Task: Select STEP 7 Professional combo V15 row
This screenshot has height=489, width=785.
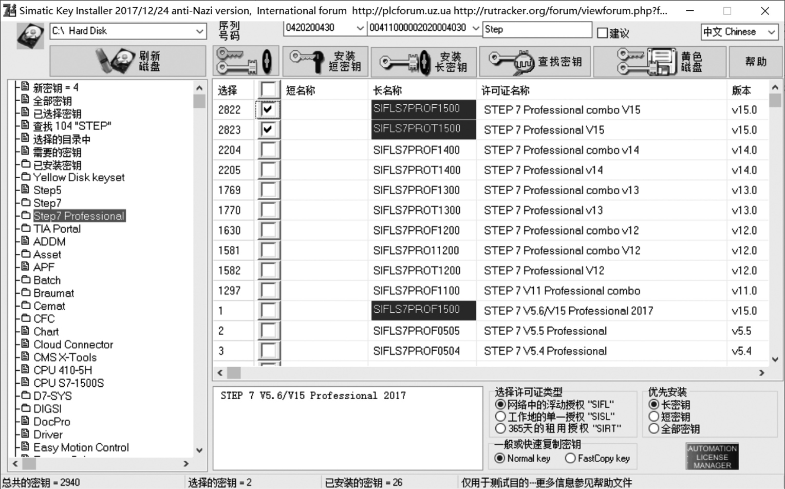Action: pyautogui.click(x=491, y=109)
